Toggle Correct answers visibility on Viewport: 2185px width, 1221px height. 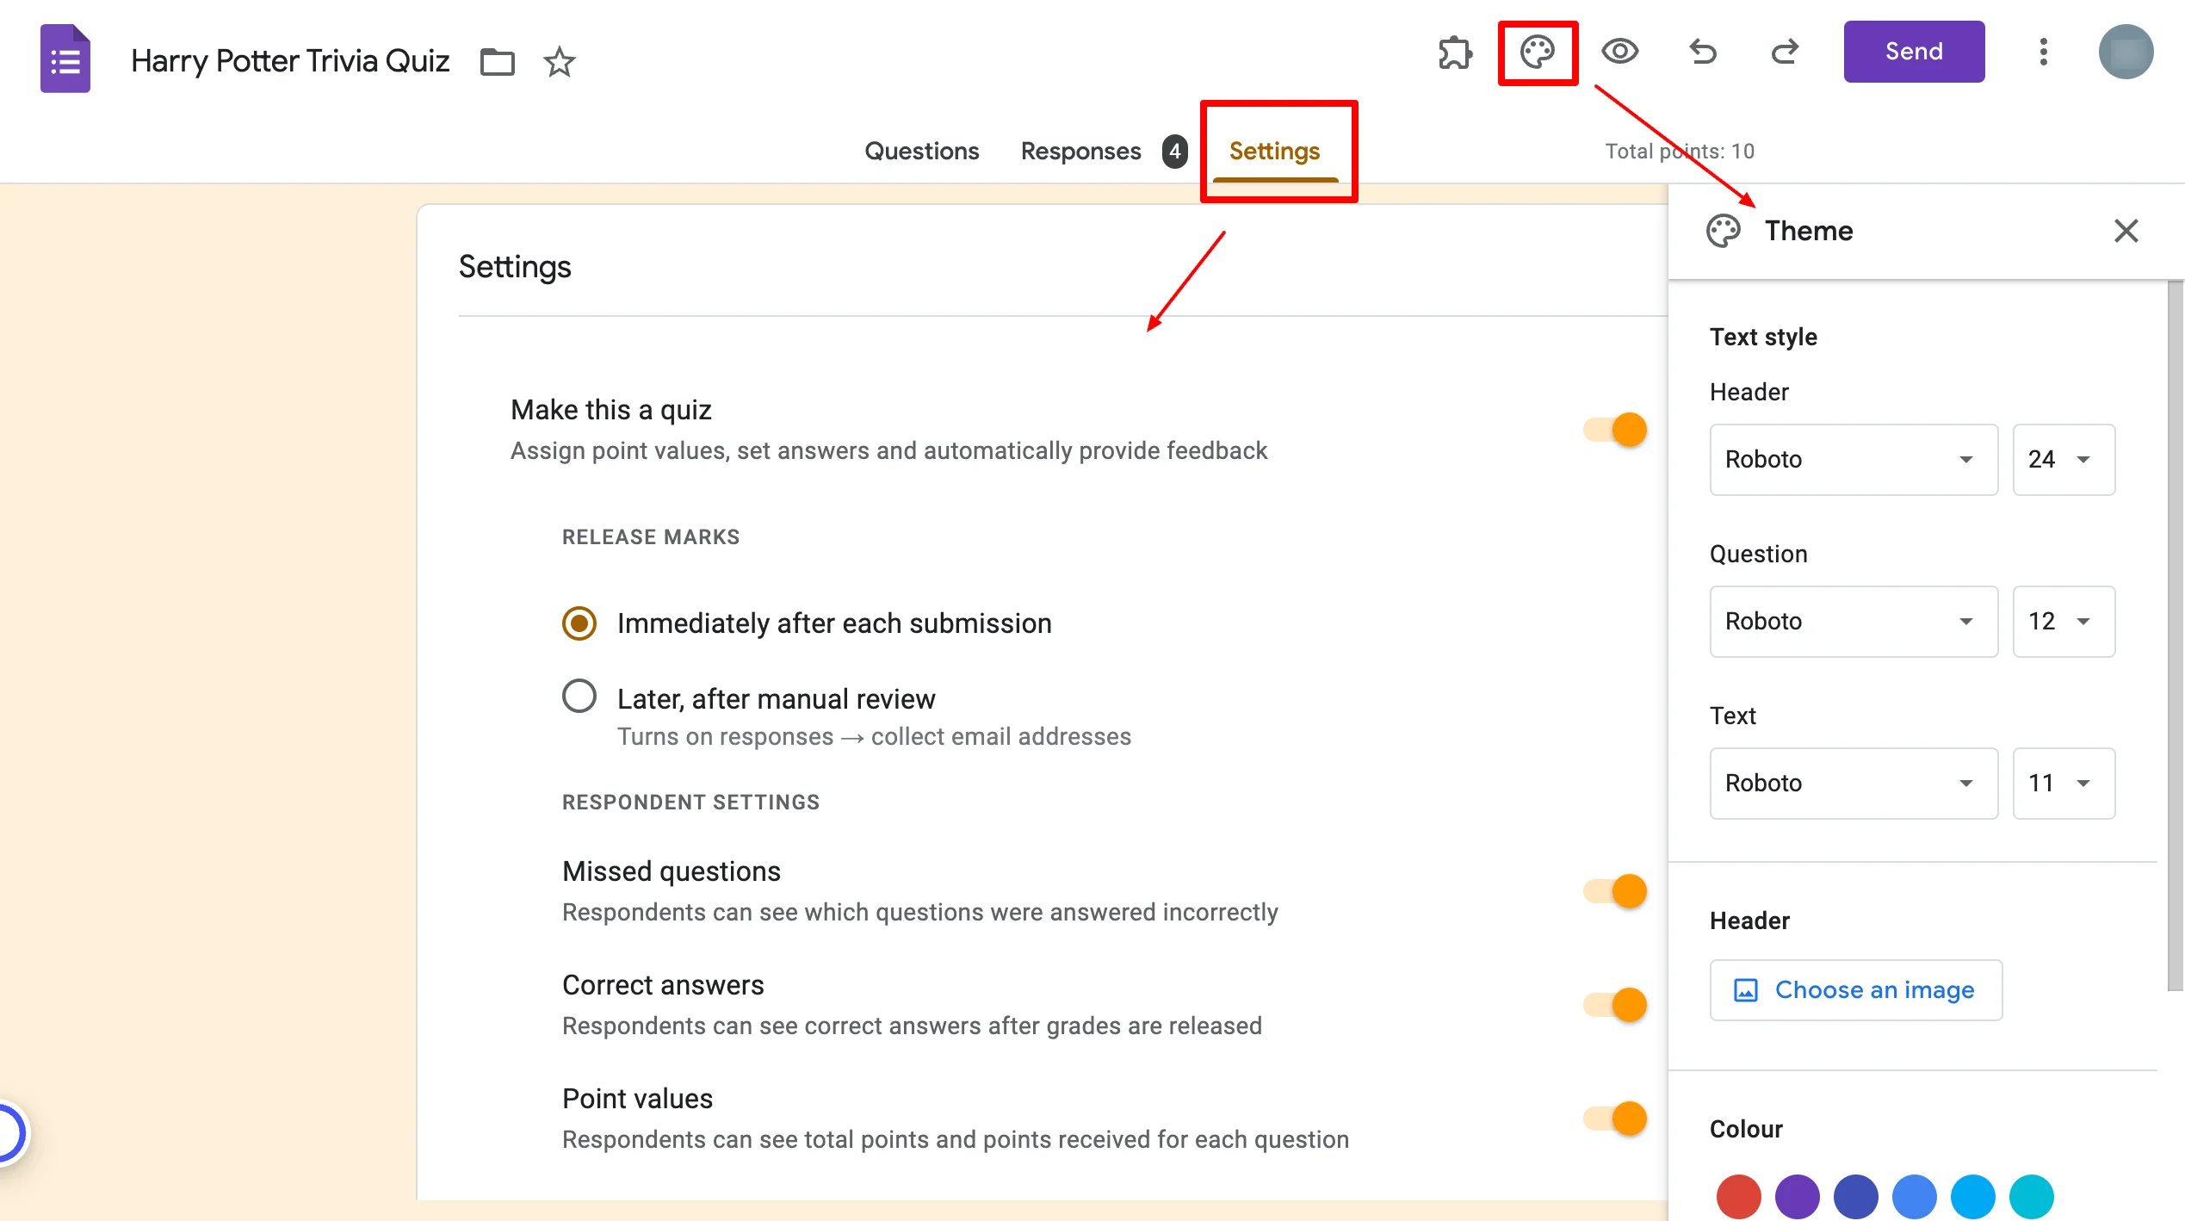pyautogui.click(x=1613, y=1003)
